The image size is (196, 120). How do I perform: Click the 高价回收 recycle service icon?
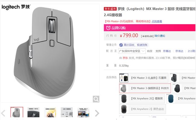[121, 45]
